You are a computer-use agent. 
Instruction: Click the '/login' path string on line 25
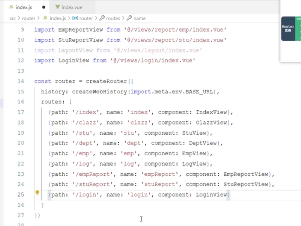86,195
